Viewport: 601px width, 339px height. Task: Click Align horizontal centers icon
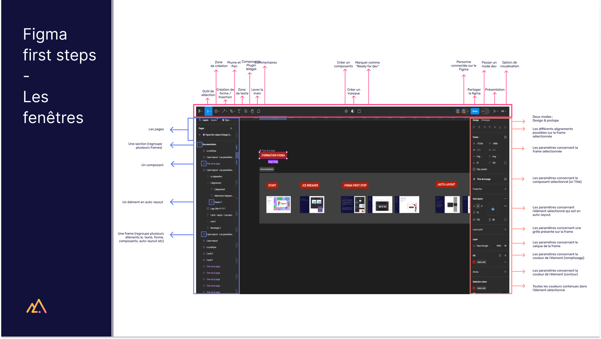pos(479,127)
